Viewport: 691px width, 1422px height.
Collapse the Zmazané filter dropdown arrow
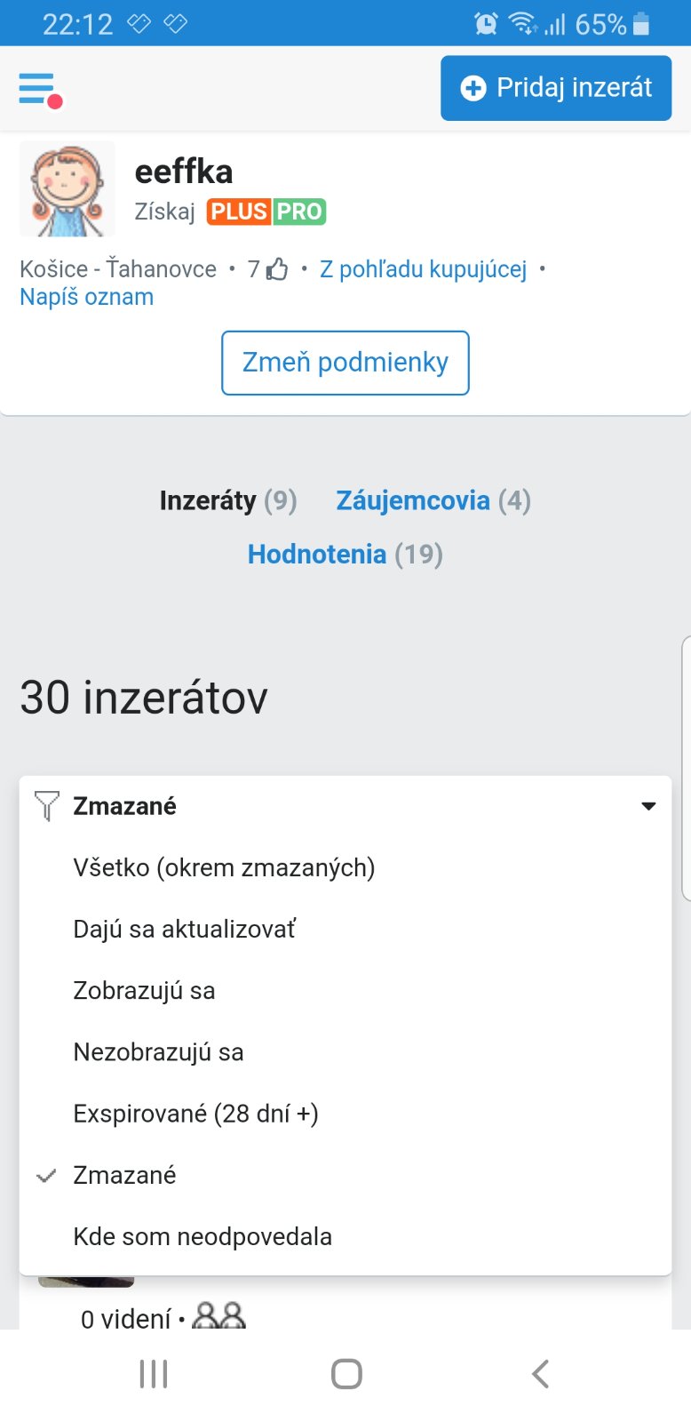coord(648,806)
